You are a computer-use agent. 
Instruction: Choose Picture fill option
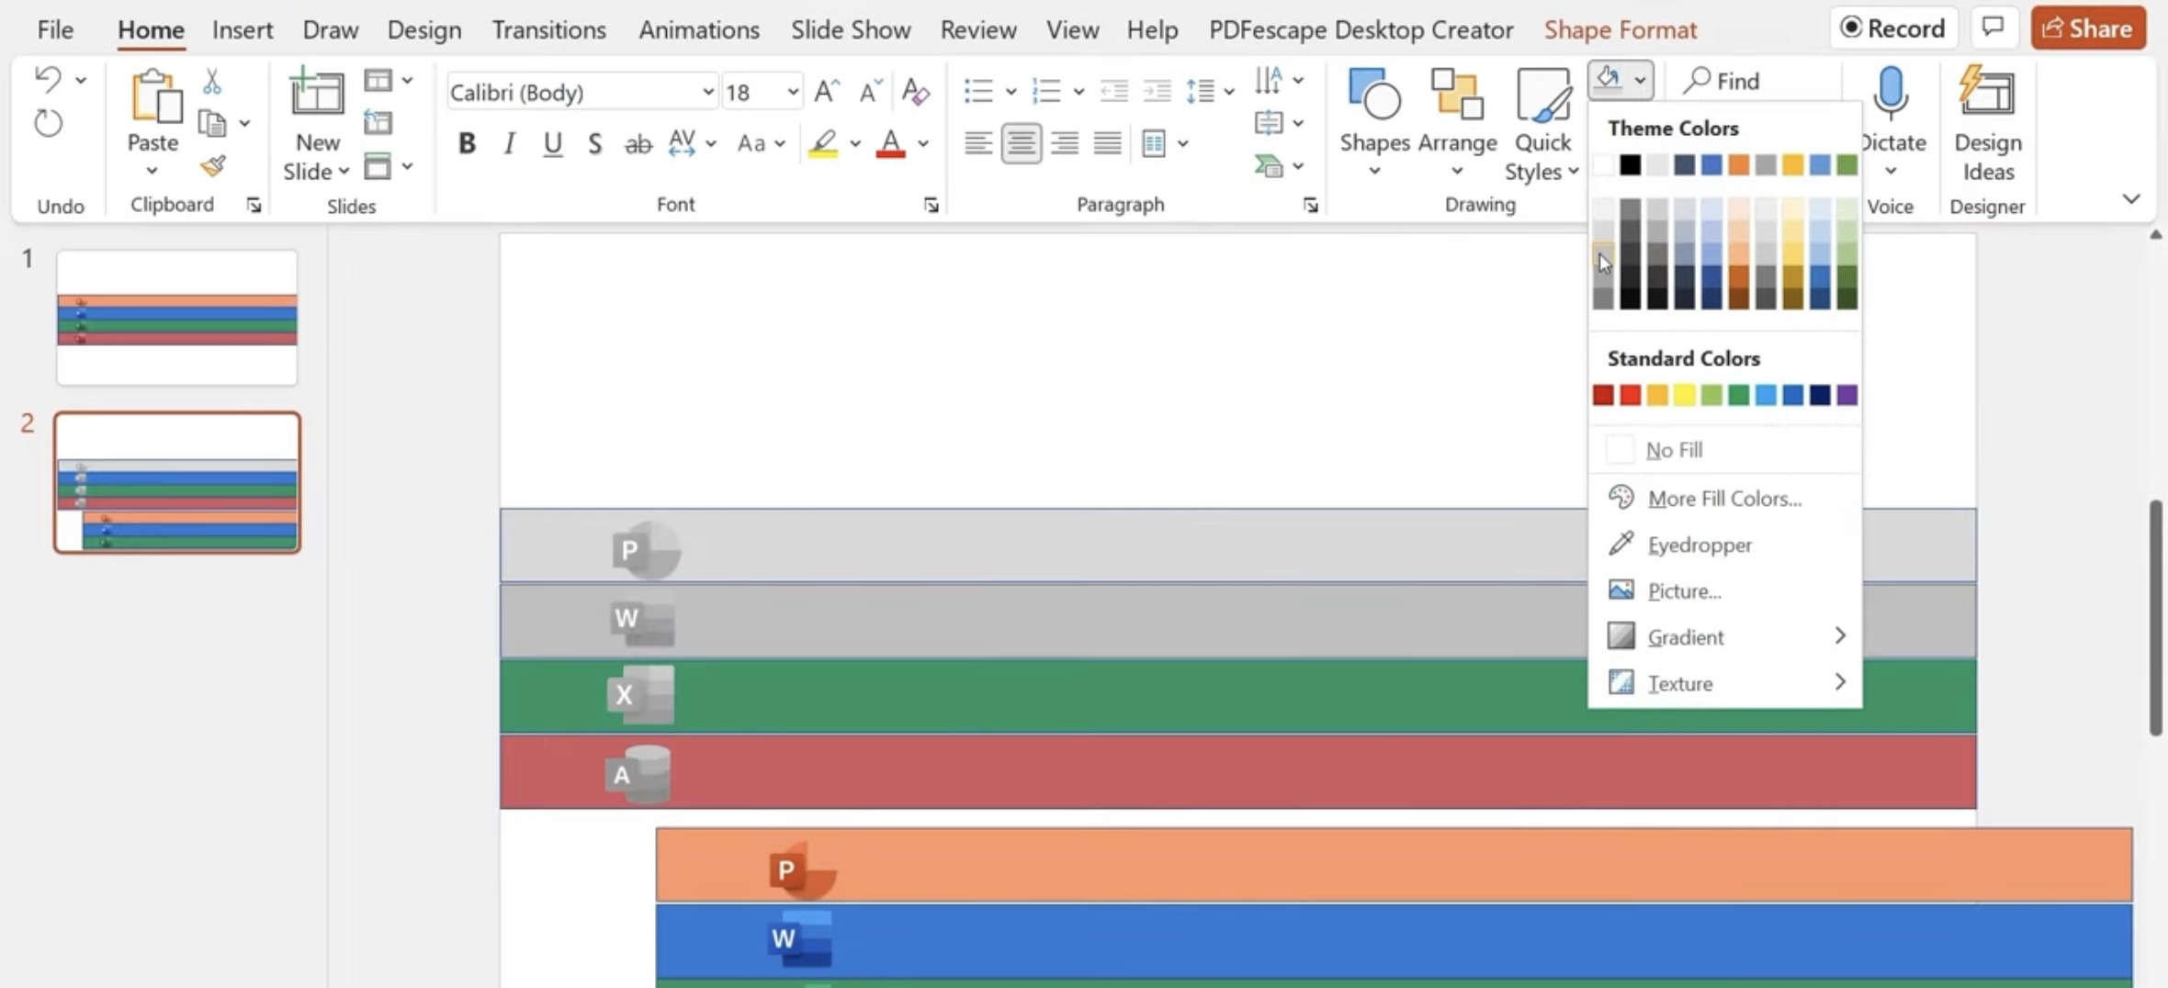pos(1725,590)
